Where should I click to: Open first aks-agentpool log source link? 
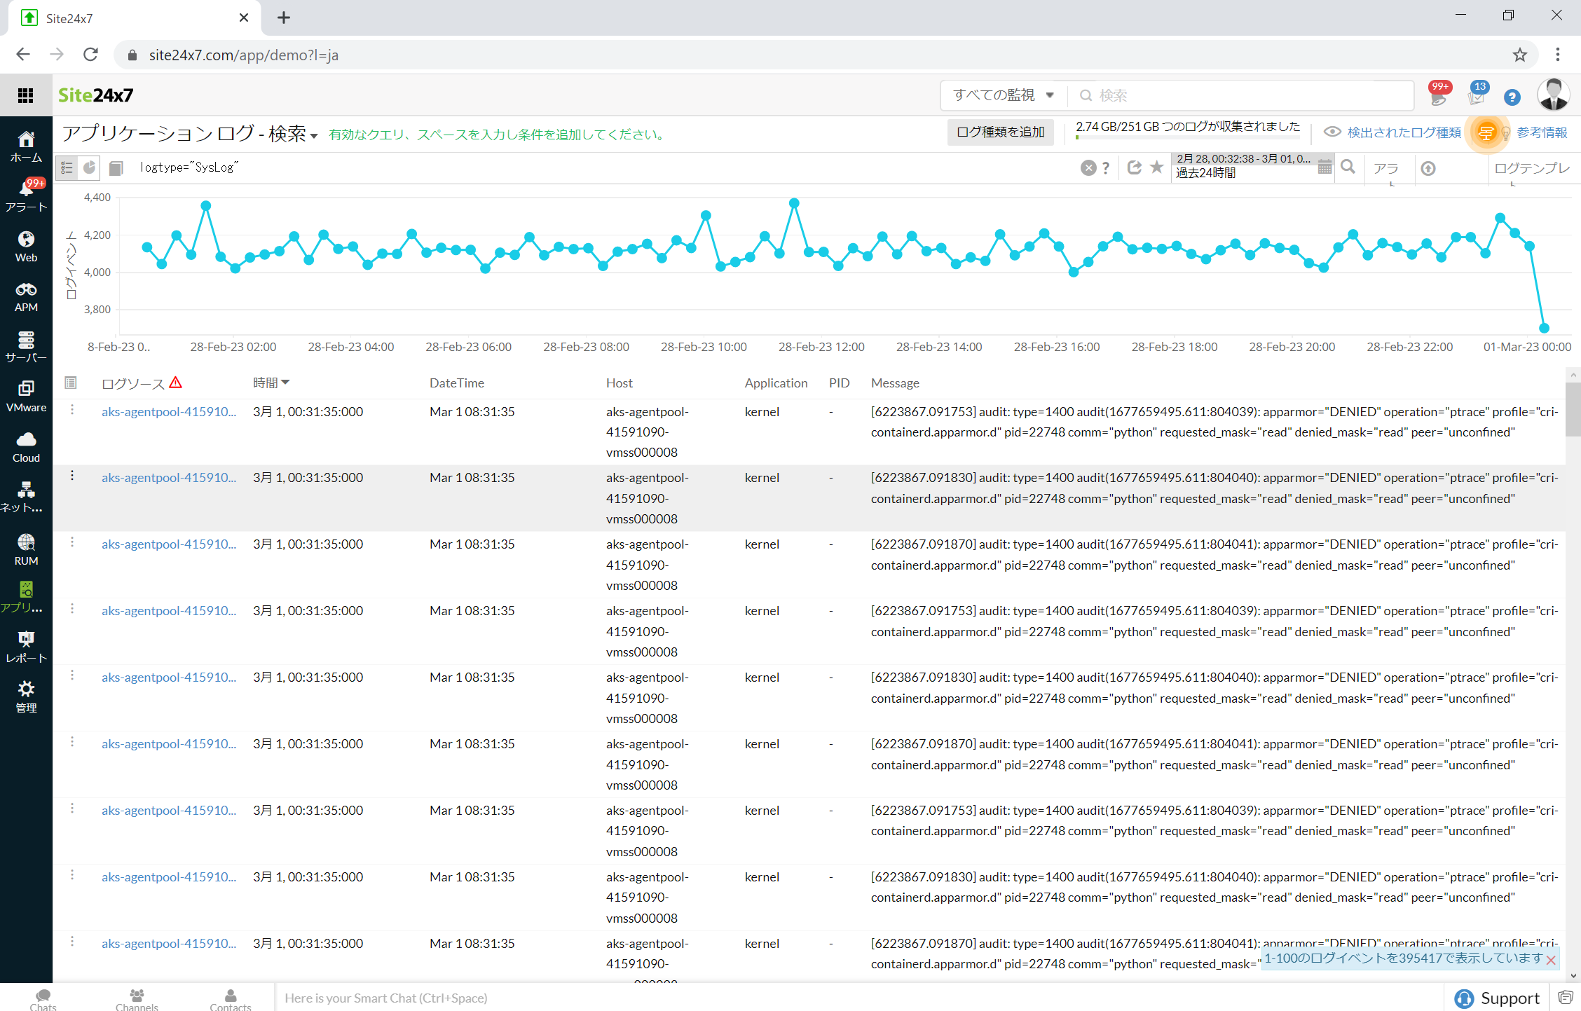click(168, 412)
